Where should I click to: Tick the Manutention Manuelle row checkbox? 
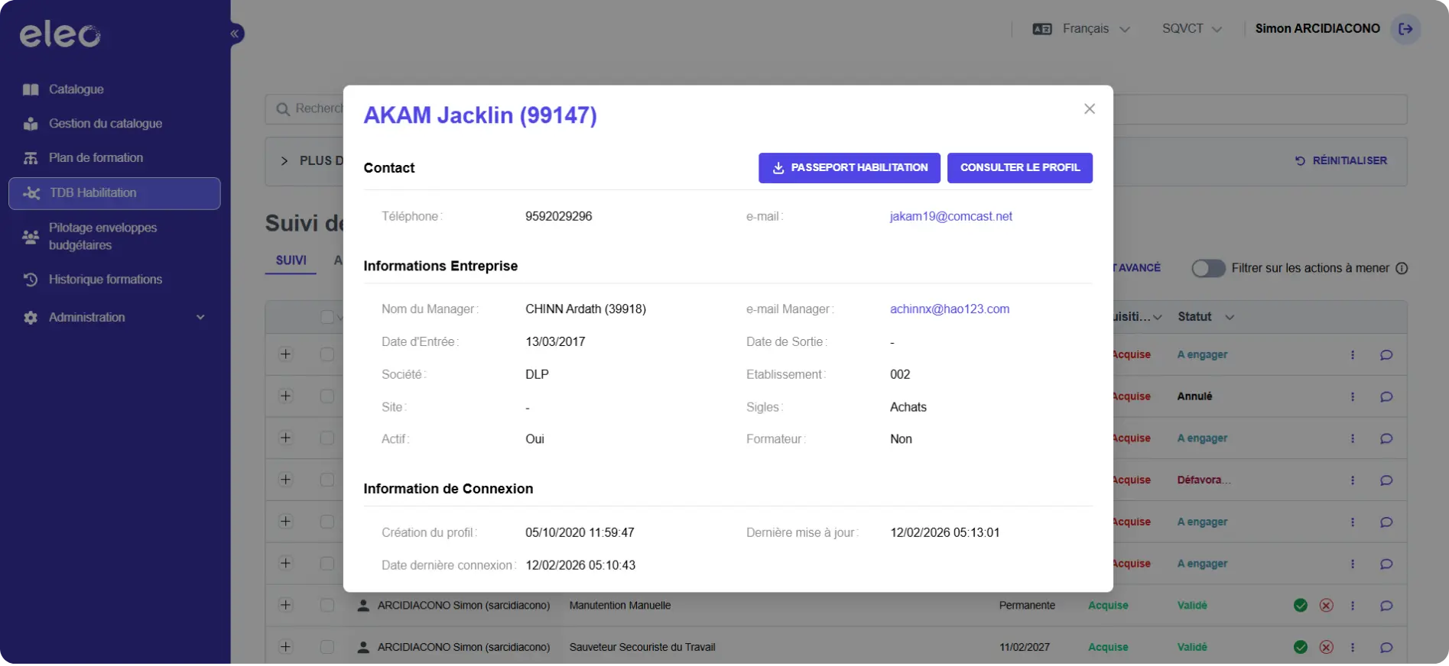tap(327, 605)
